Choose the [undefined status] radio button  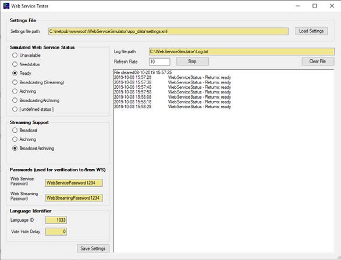pyautogui.click(x=15, y=109)
